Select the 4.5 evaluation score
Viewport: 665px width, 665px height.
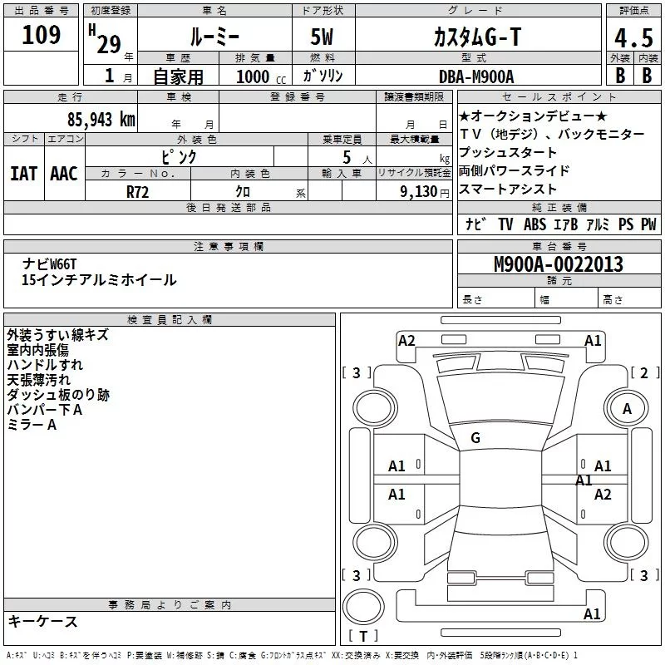point(633,37)
